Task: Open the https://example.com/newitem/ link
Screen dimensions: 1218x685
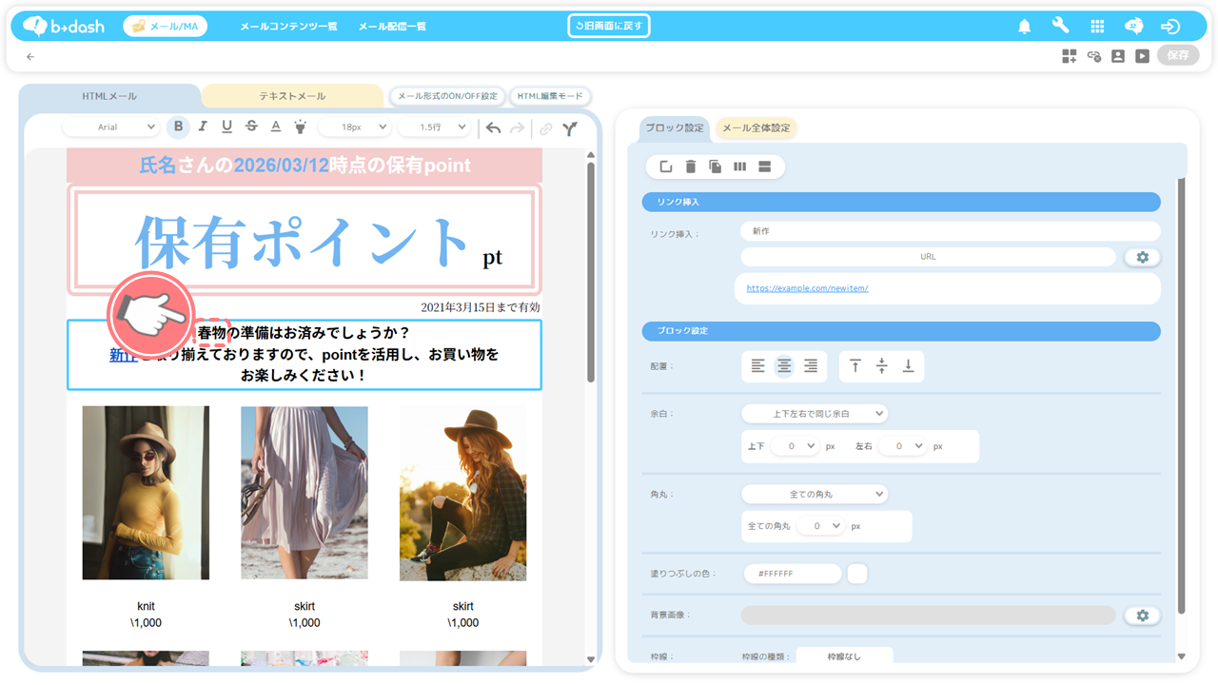Action: pos(807,288)
